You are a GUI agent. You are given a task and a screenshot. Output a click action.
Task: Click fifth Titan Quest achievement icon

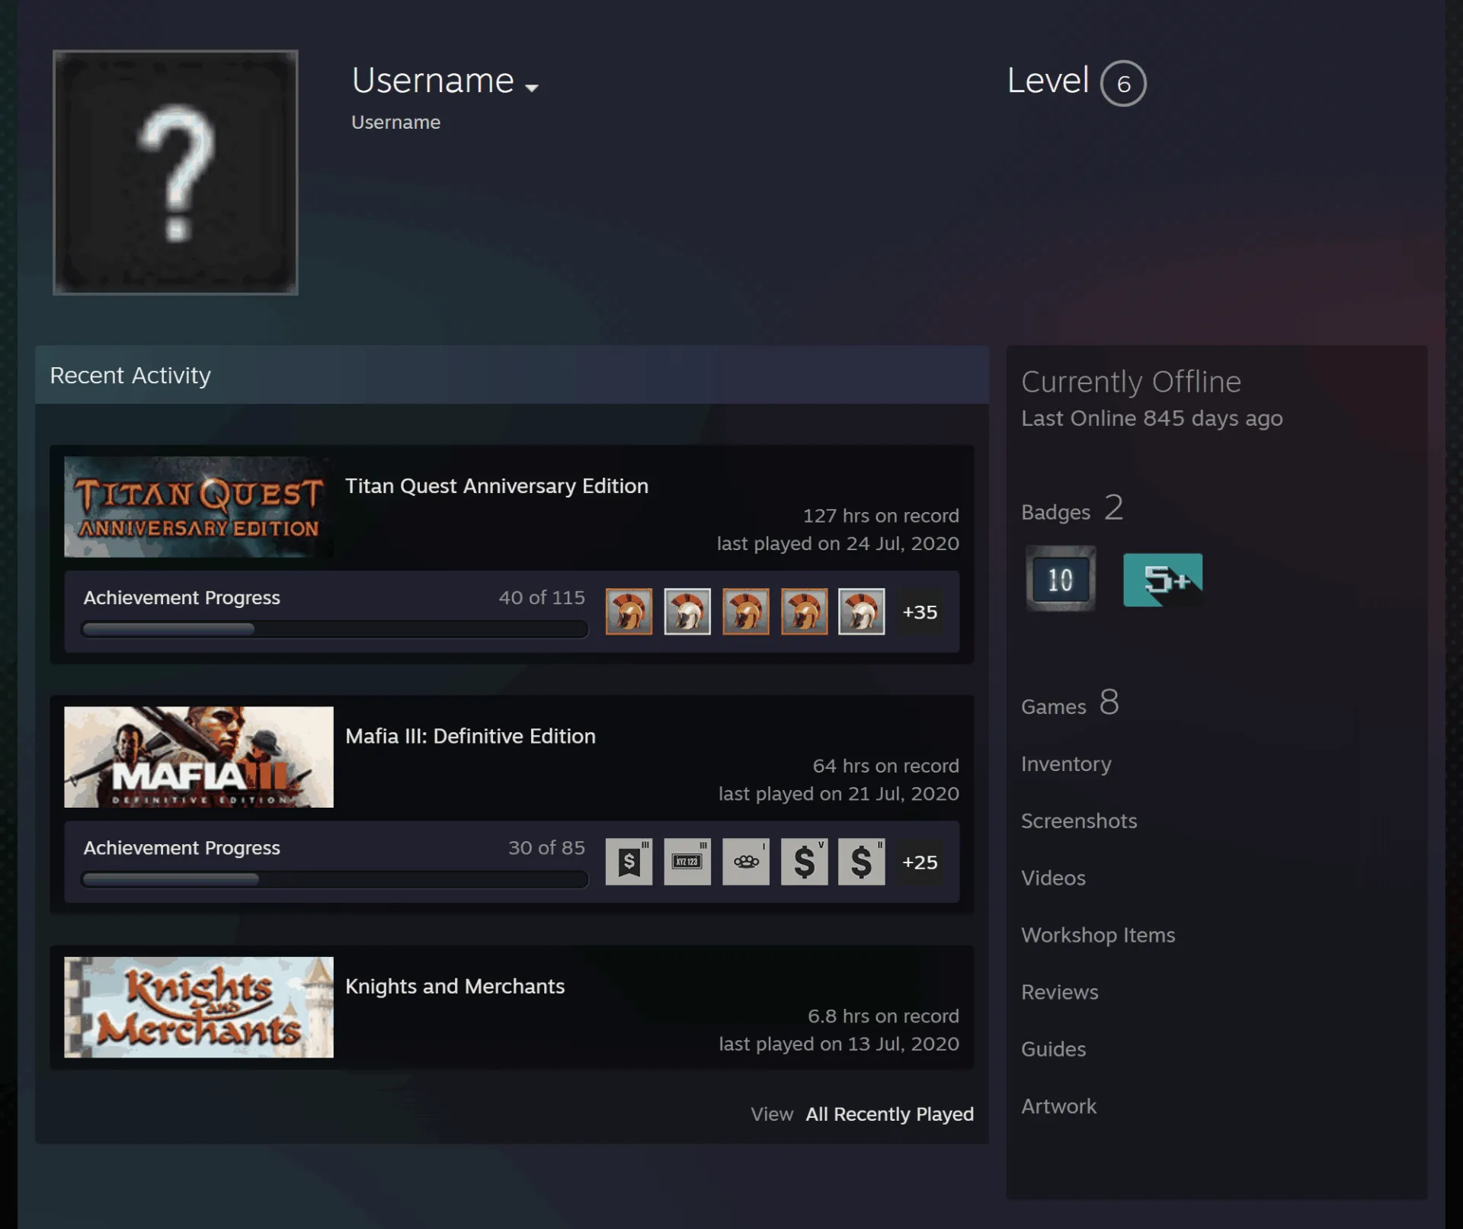862,611
